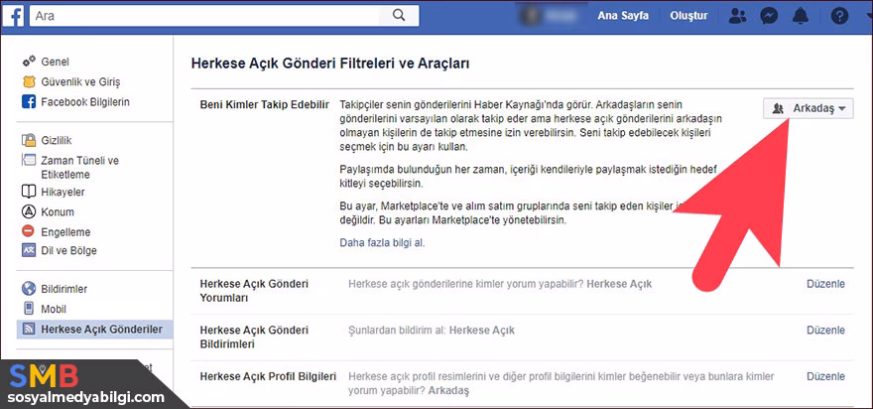Click the Herkese Açık Profil Bilgileri row

pyautogui.click(x=522, y=383)
